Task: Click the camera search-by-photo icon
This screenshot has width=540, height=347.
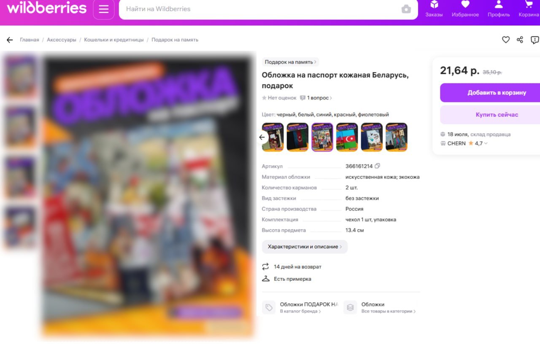Action: 406,9
